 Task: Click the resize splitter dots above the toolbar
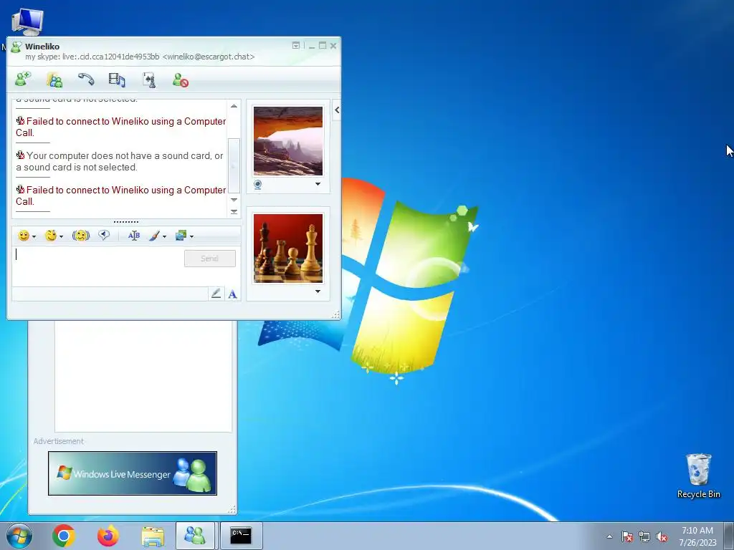(126, 222)
